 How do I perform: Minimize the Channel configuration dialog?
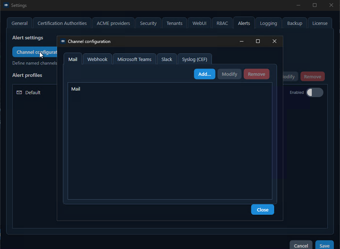tap(242, 41)
